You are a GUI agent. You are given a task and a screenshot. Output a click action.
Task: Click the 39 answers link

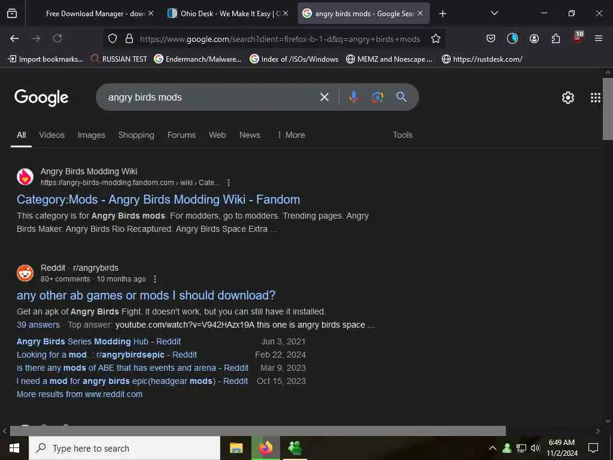[x=38, y=325]
